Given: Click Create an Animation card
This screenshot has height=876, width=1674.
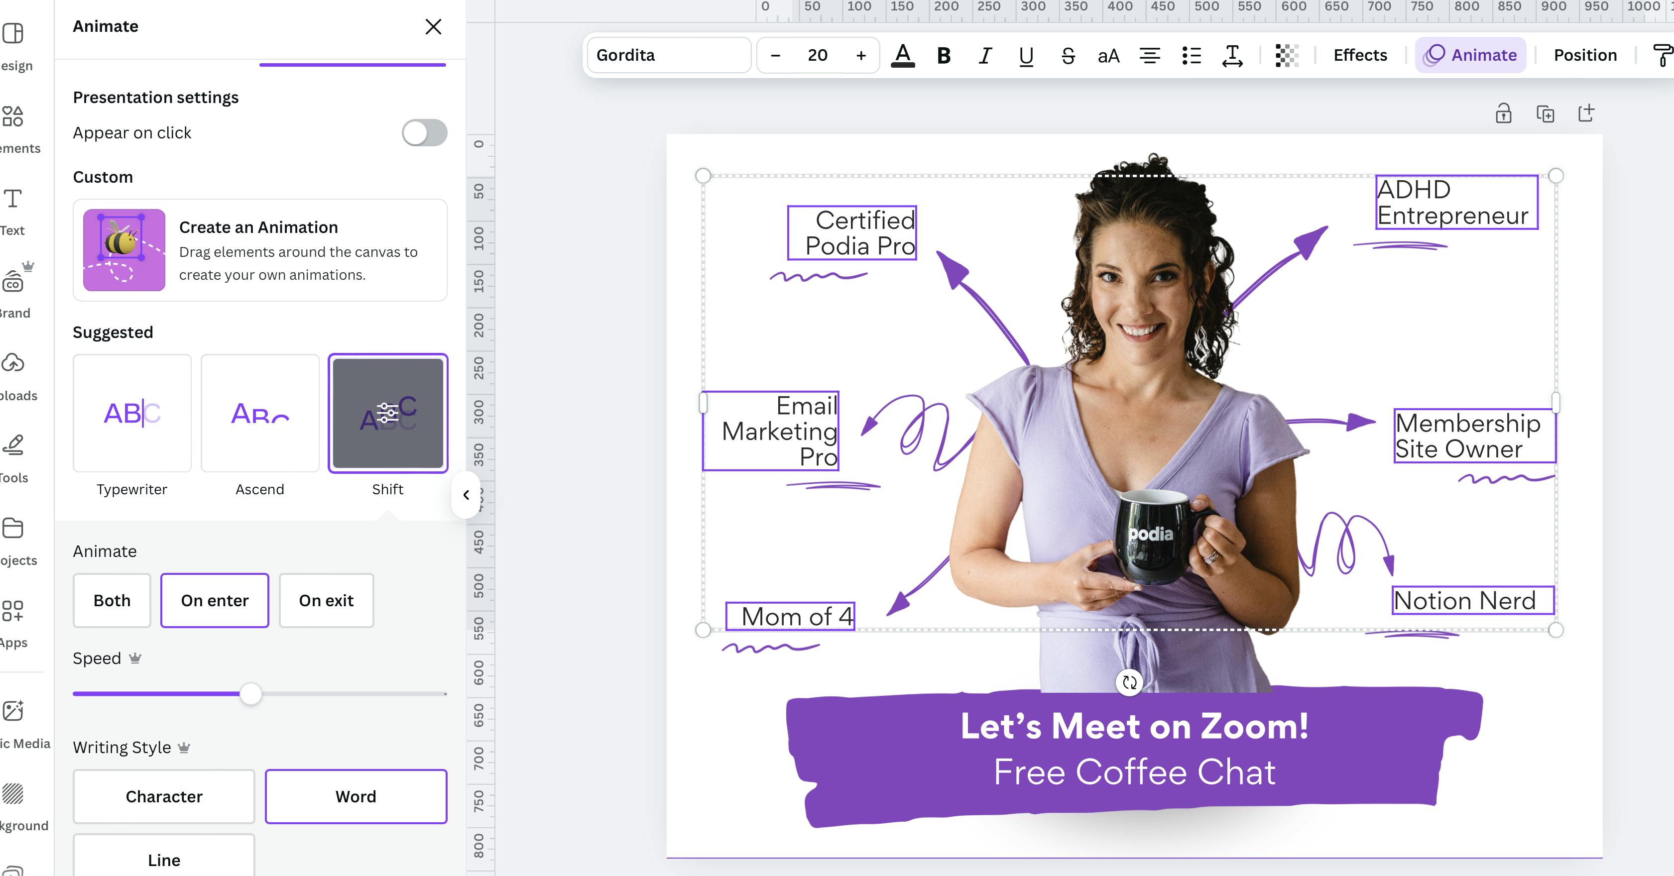Looking at the screenshot, I should (260, 250).
